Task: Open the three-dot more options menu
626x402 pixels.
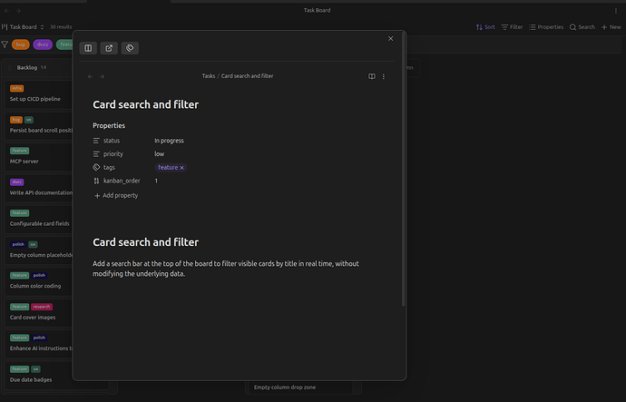Action: (384, 77)
